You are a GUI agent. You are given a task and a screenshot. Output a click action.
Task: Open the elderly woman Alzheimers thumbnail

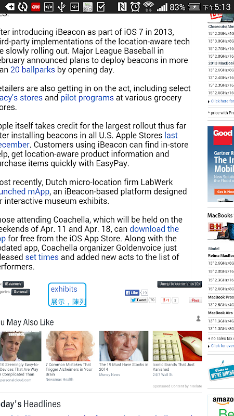pos(70,346)
